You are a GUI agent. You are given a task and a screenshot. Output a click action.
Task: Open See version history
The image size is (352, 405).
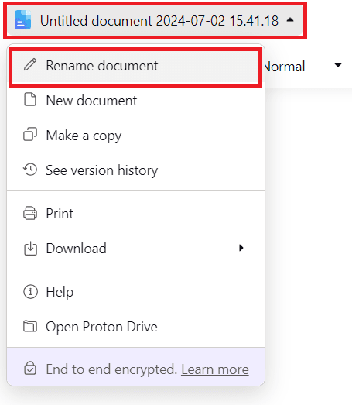tap(135, 170)
